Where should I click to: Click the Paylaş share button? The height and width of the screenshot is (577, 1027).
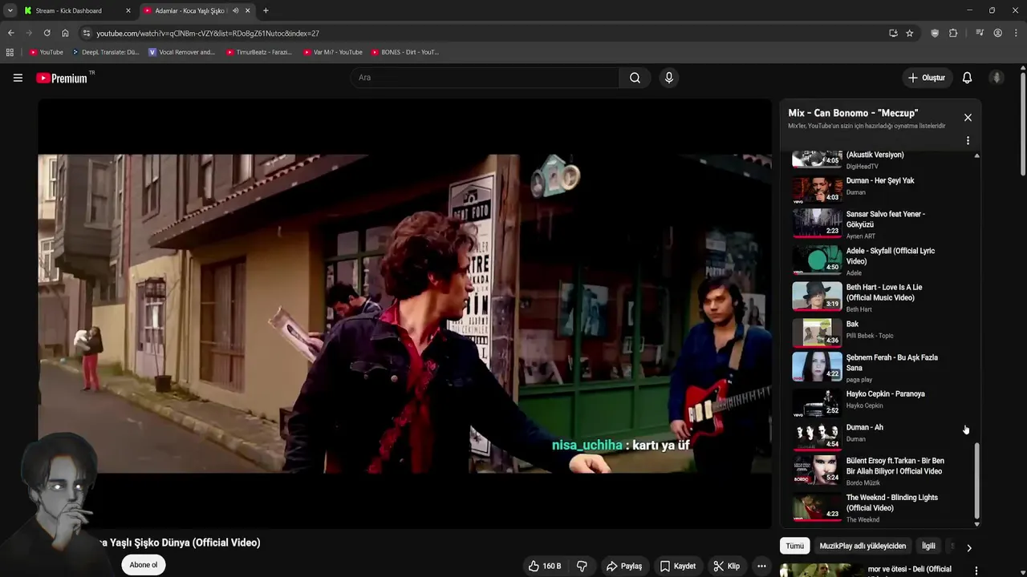click(623, 566)
